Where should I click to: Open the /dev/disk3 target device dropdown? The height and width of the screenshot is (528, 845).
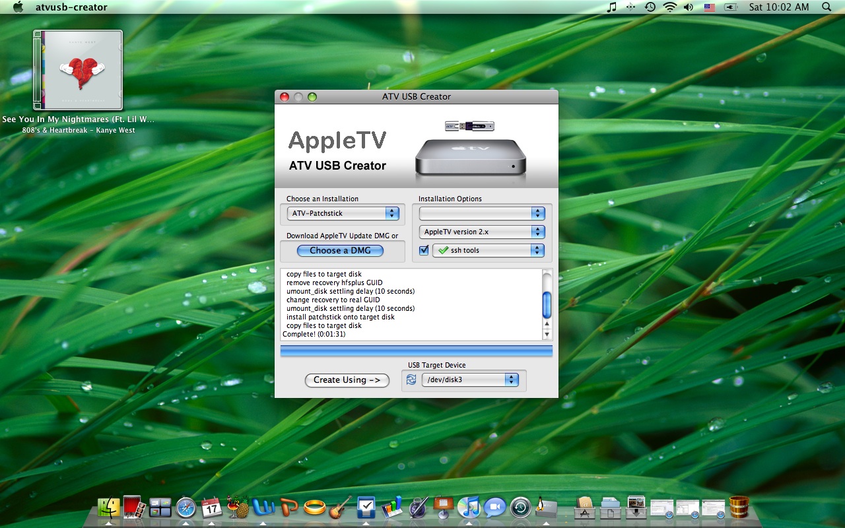pos(470,379)
